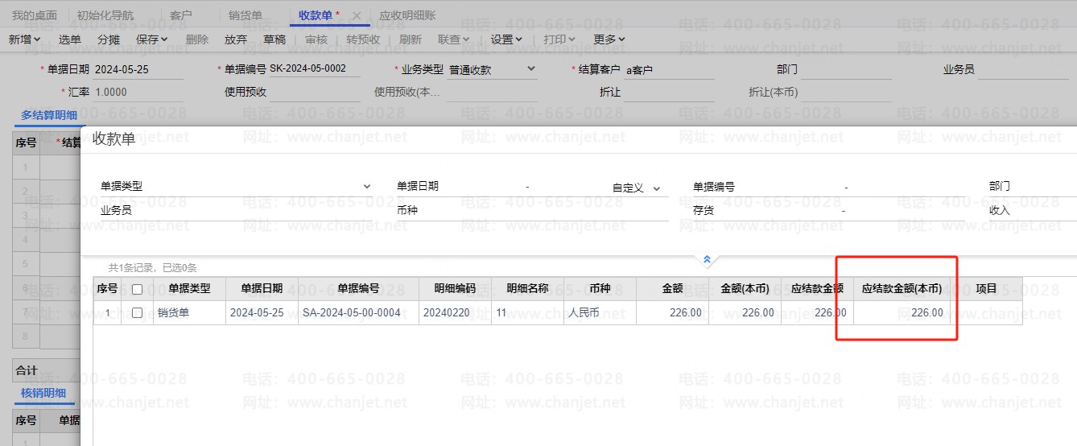The height and width of the screenshot is (446, 1077).
Task: Click the 转预收 toolbar button
Action: 363,39
